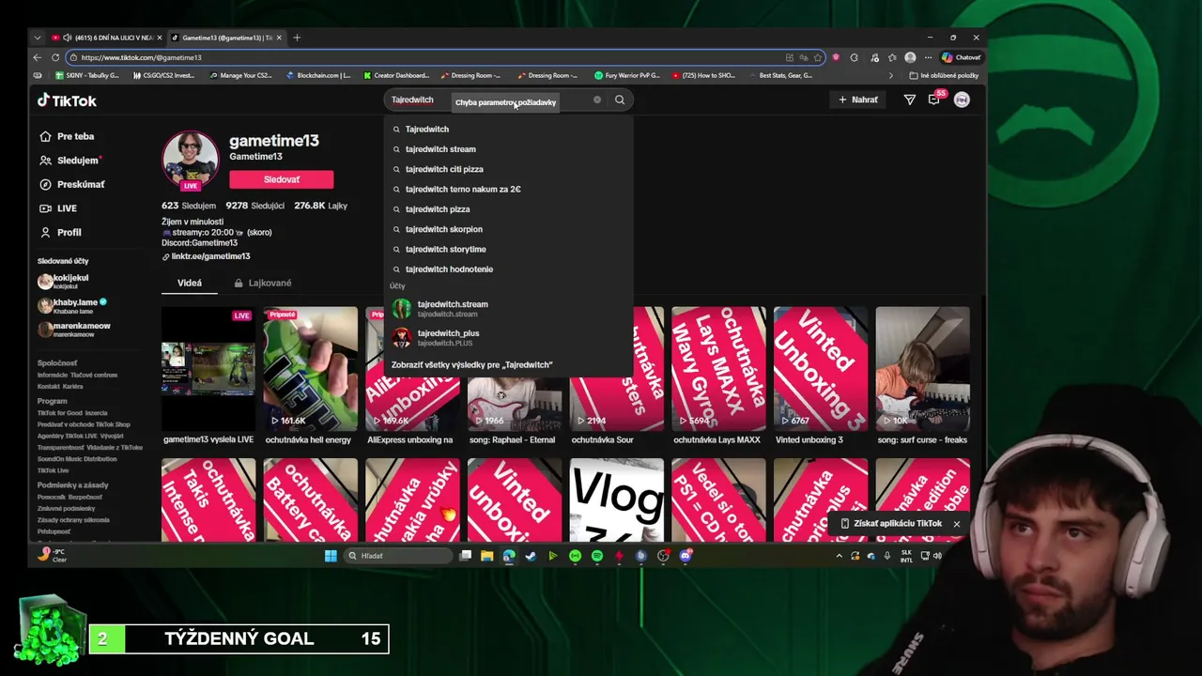1202x676 pixels.
Task: Select the Gametime13 TikTok browser tab
Action: point(227,38)
